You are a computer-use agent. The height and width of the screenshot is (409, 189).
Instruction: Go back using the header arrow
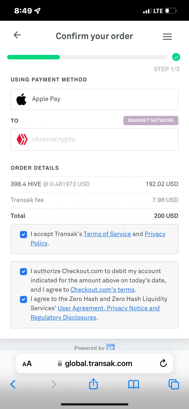pos(17,35)
